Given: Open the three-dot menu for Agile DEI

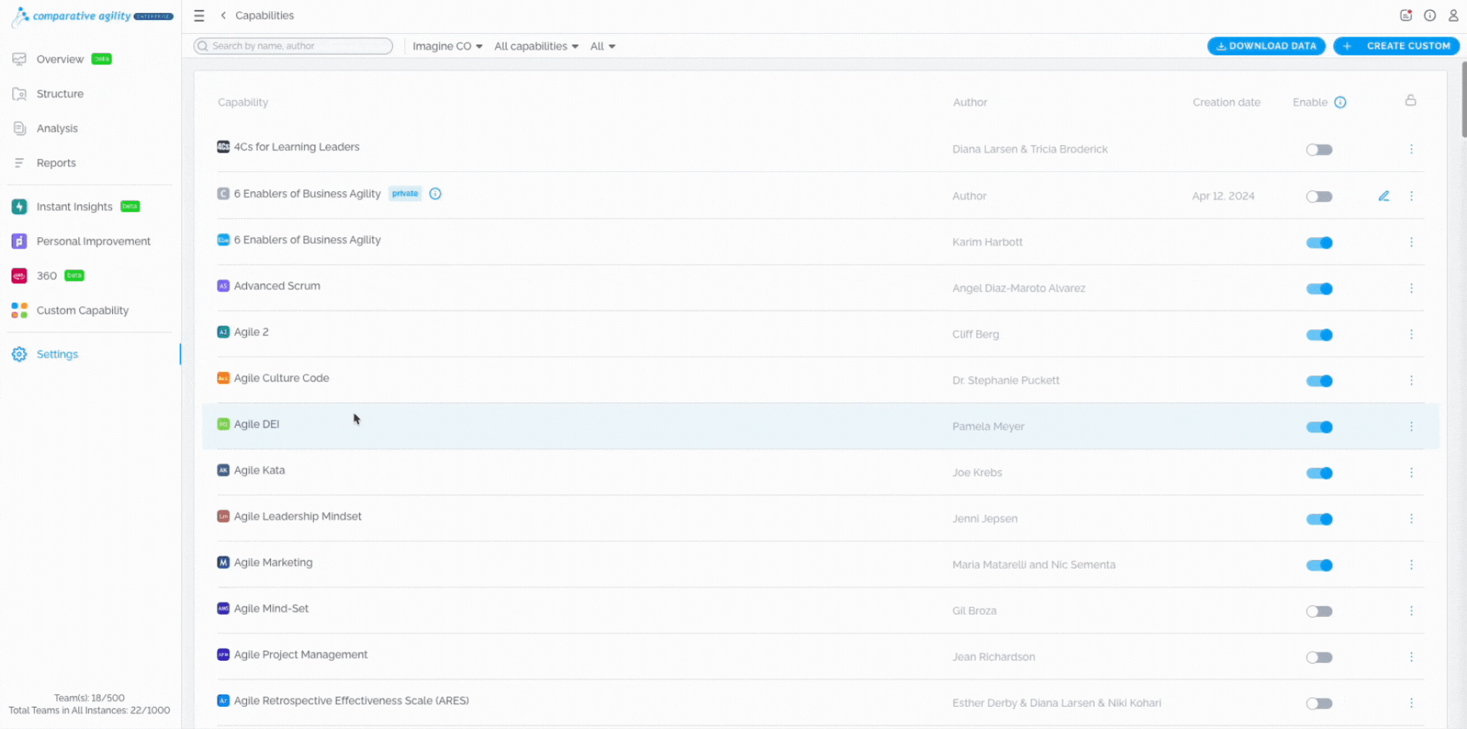Looking at the screenshot, I should 1411,427.
